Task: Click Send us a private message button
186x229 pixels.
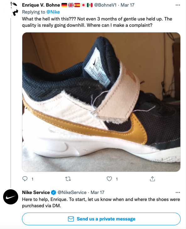Action: click(x=101, y=219)
